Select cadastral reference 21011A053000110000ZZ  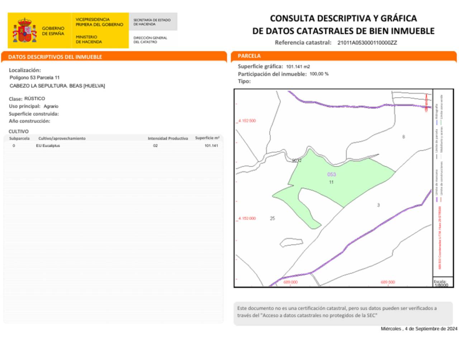click(x=367, y=43)
